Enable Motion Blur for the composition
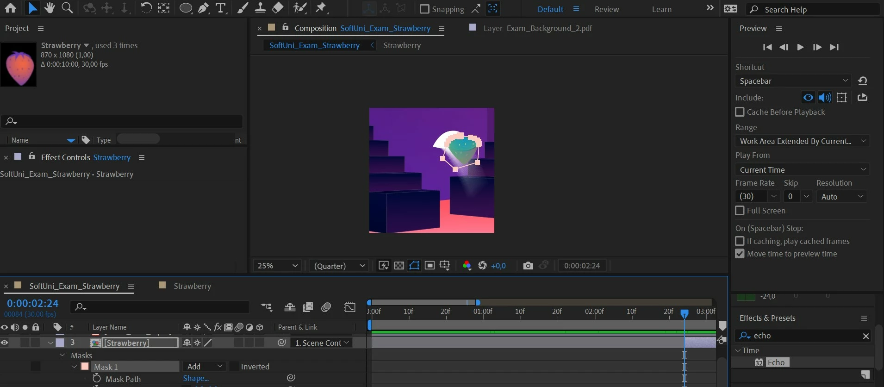The width and height of the screenshot is (884, 387). 326,307
